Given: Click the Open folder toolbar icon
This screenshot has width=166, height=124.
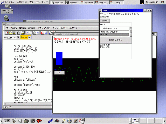Looking at the screenshot, I should pos(11,33).
